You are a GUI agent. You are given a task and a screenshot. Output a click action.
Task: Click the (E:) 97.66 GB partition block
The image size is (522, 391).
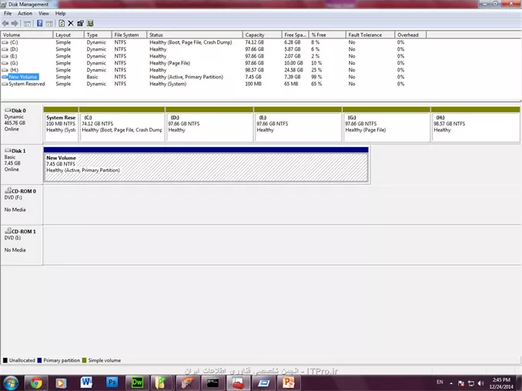click(x=298, y=125)
